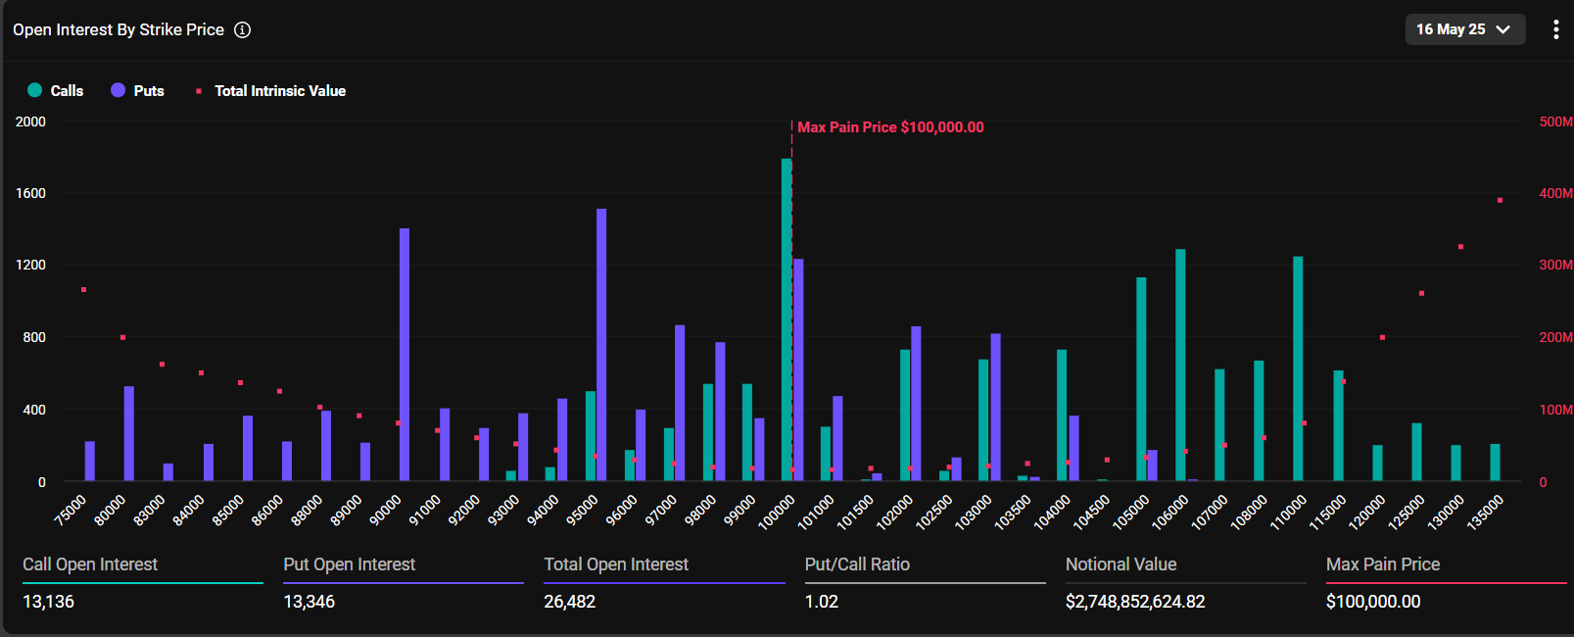Select the Call Open Interest stat card
This screenshot has height=637, width=1574.
click(143, 583)
